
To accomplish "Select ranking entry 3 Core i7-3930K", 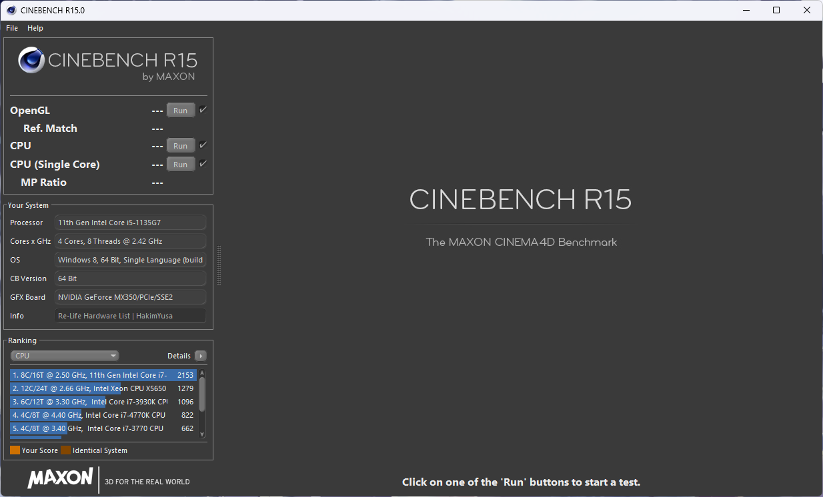I will (103, 402).
